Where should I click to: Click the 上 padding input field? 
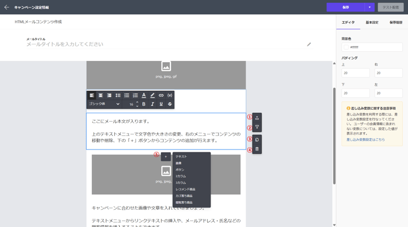coord(355,73)
